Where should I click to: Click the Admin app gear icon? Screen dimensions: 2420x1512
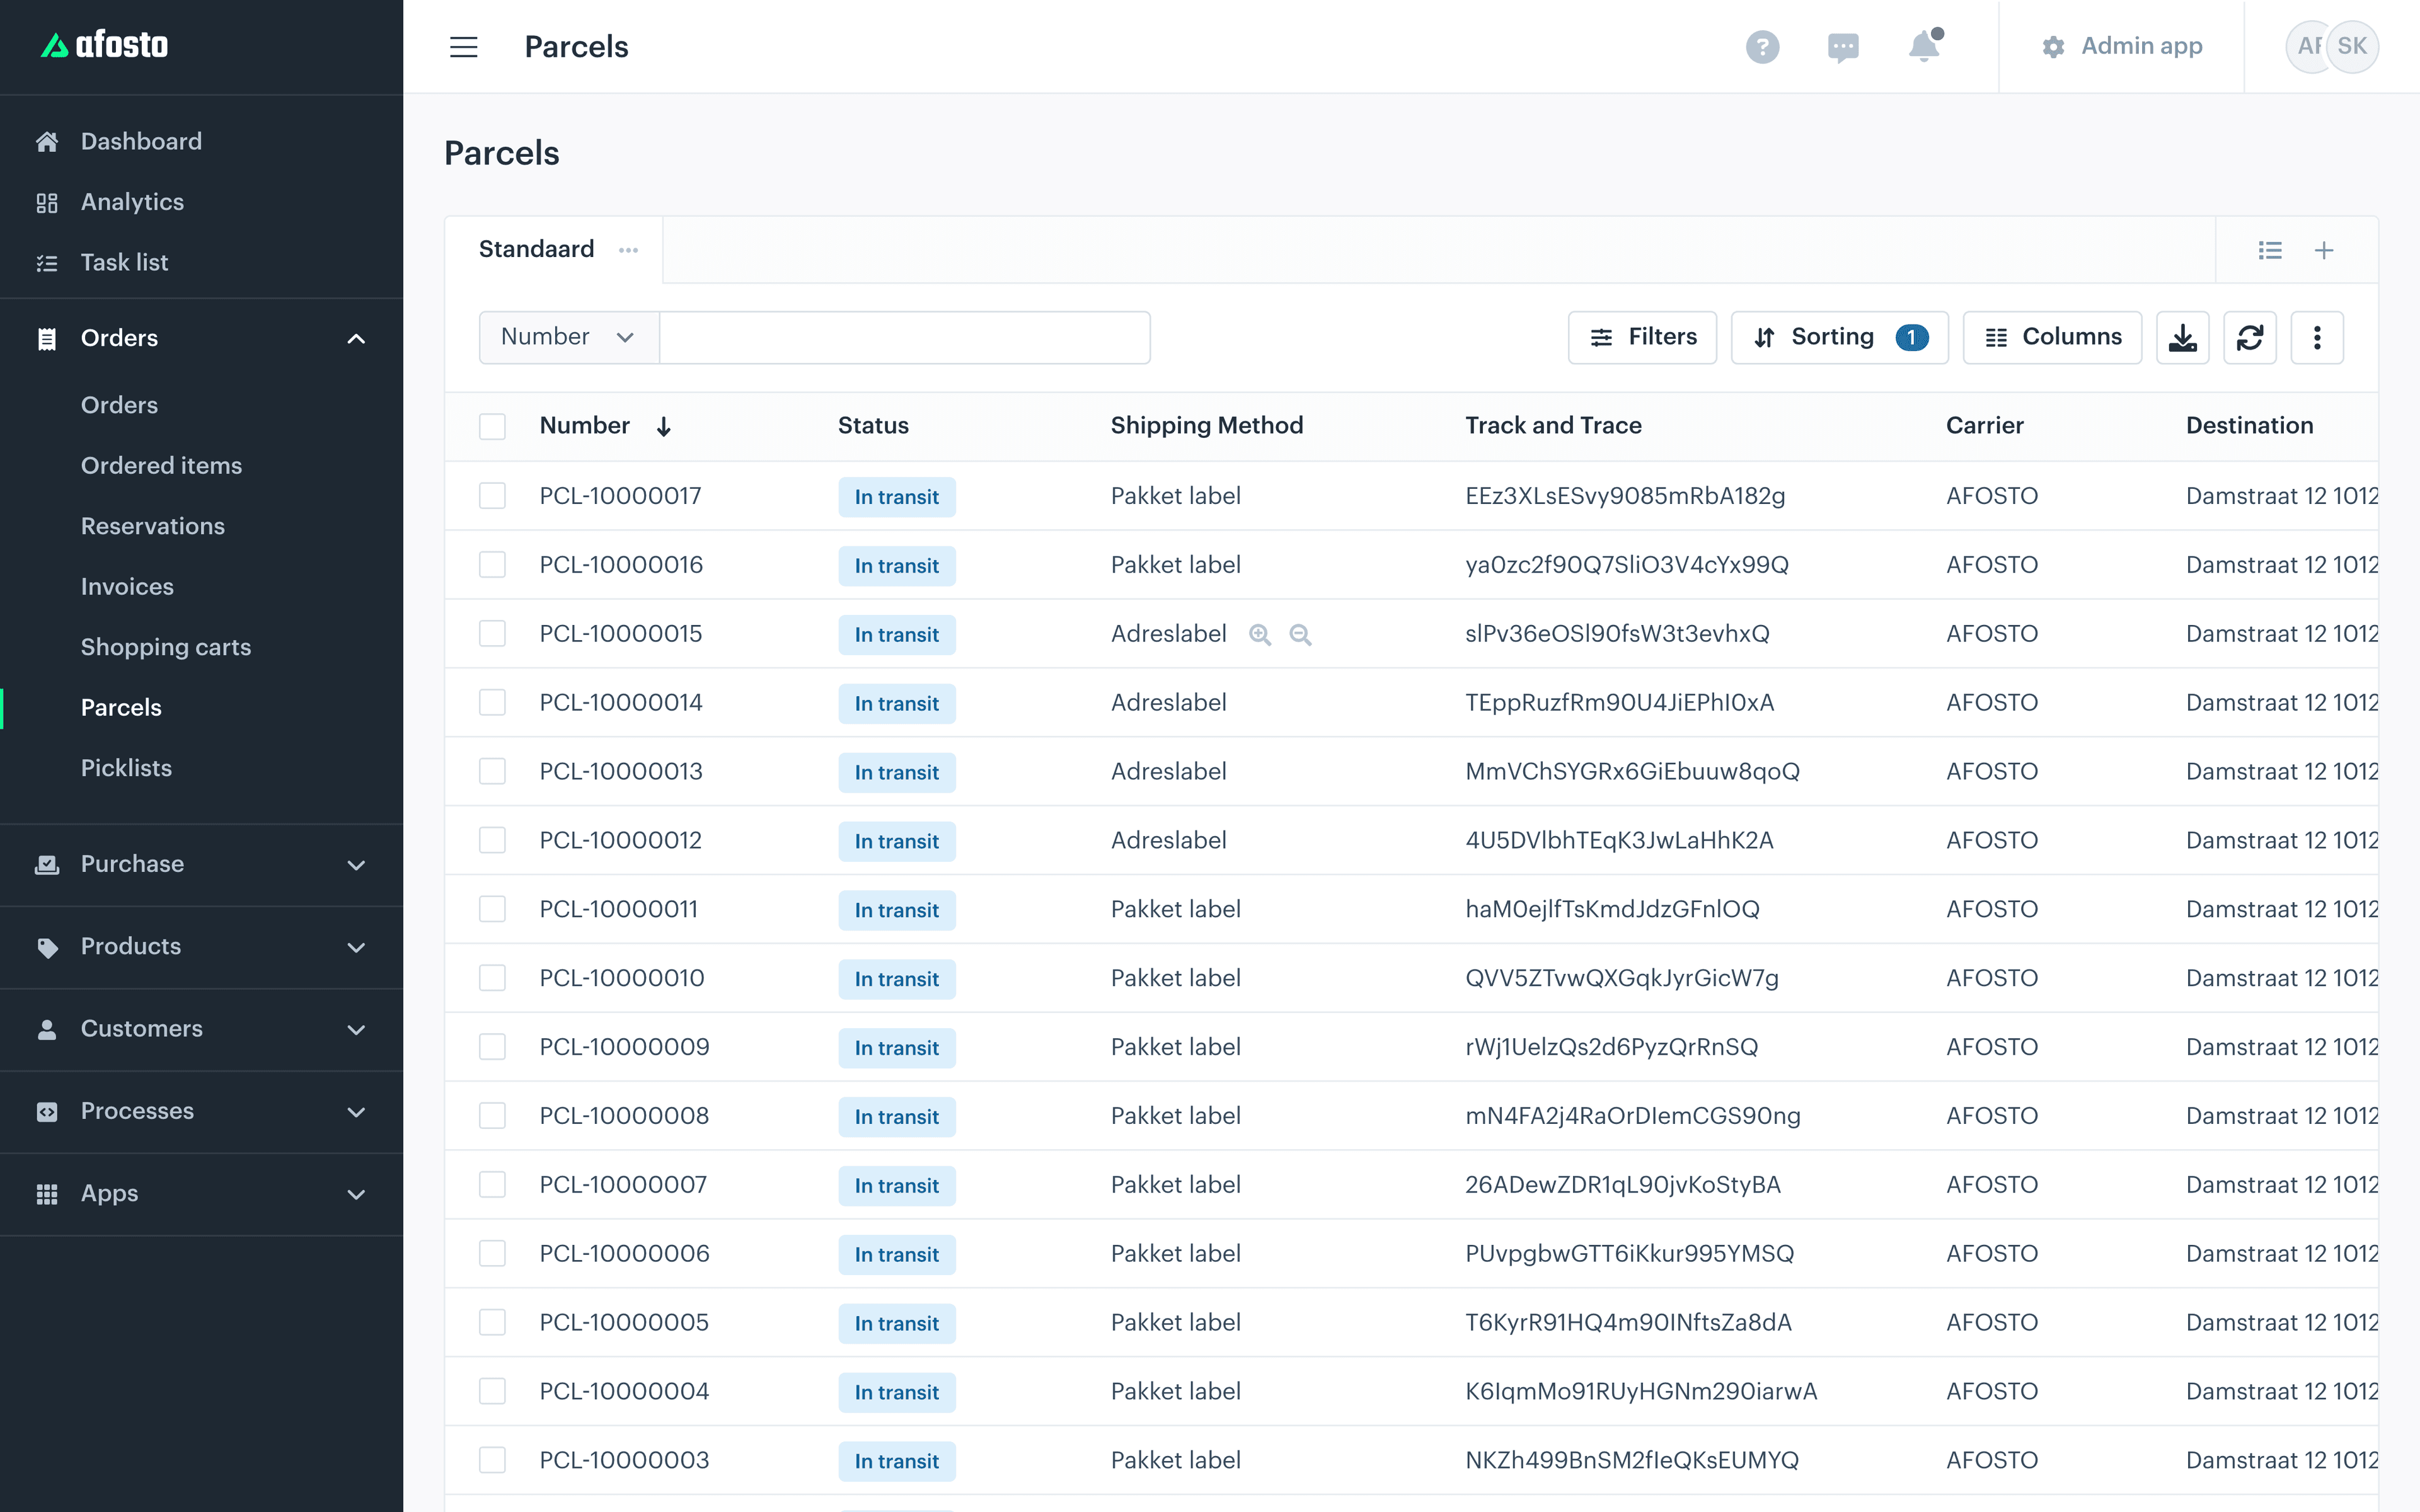2053,47
